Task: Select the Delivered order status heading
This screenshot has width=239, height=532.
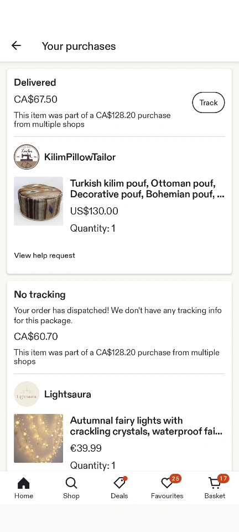Action: pos(35,83)
